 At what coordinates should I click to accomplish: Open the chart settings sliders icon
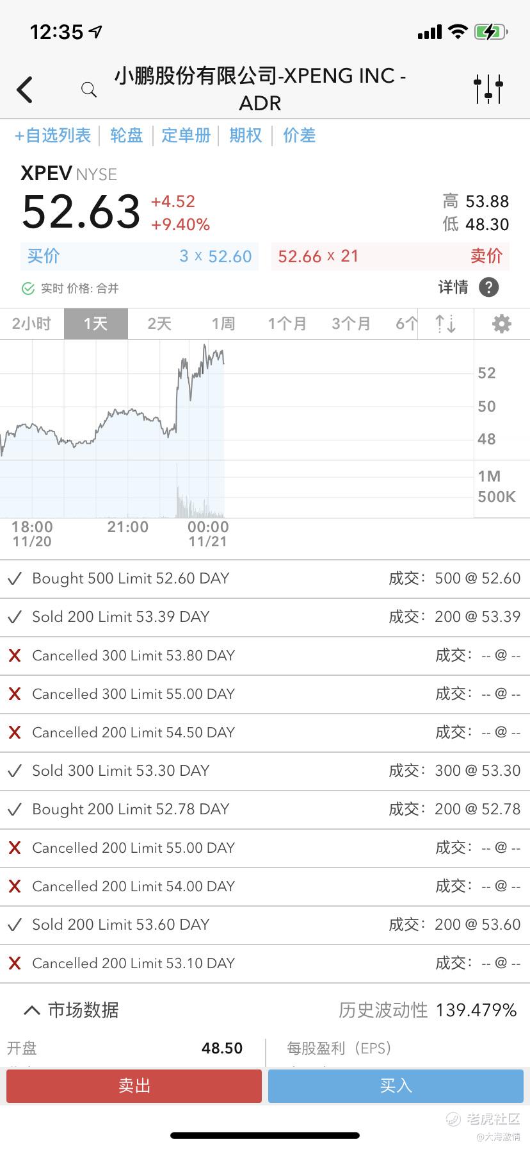488,89
